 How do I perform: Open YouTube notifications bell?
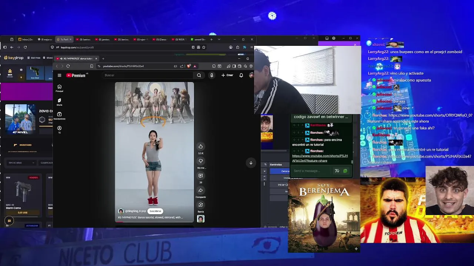pos(241,75)
